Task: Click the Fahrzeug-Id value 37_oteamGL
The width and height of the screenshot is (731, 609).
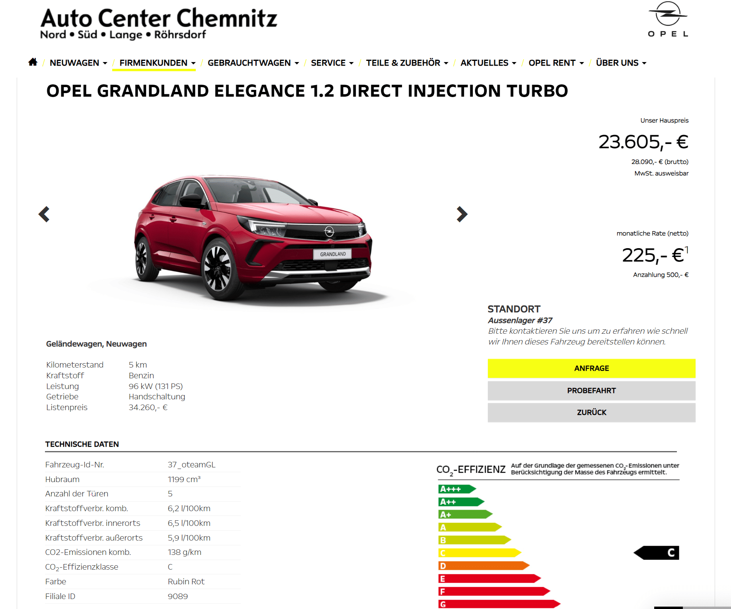Action: coord(191,465)
